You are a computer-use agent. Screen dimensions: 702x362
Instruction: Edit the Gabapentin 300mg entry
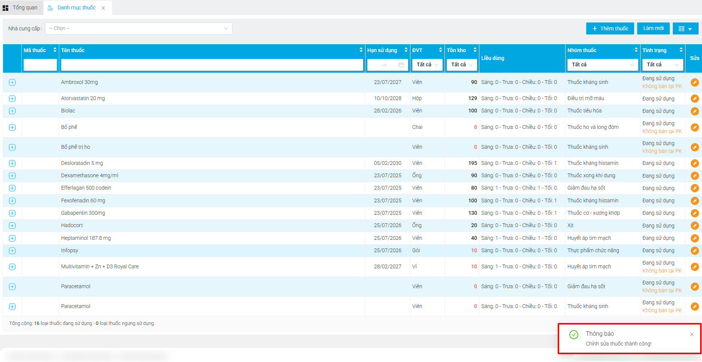(695, 213)
